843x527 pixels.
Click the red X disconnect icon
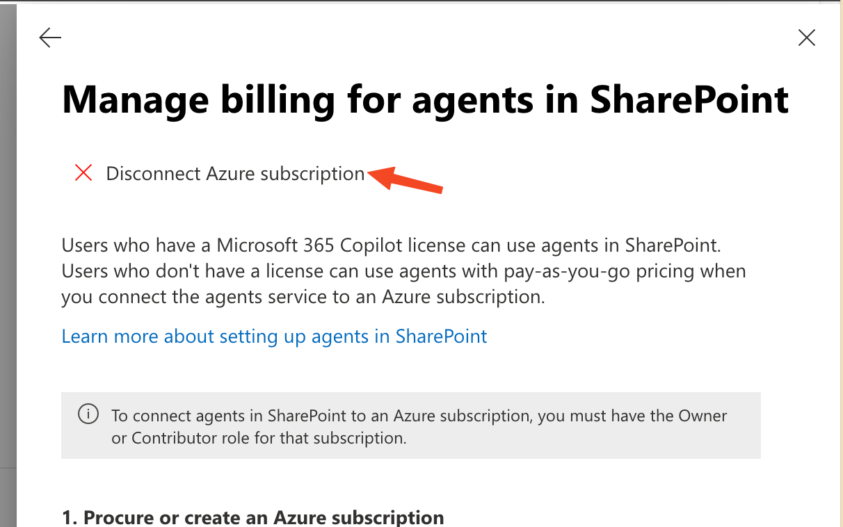point(83,173)
